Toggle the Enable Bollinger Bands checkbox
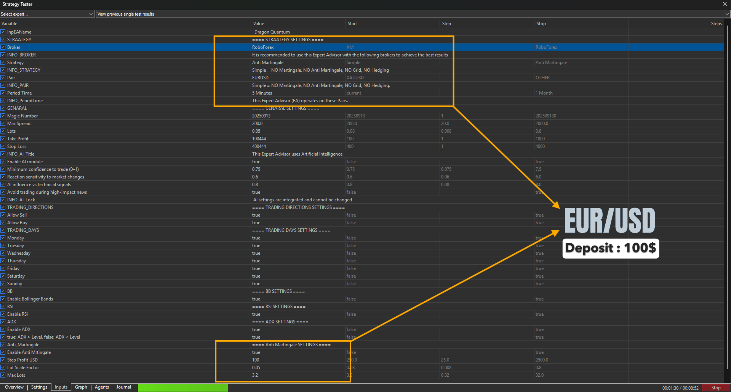The image size is (731, 392). point(3,299)
